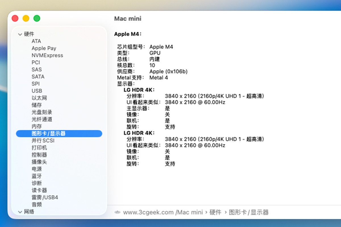
Task: Open the NVMExpress hardware entry
Action: (47, 55)
